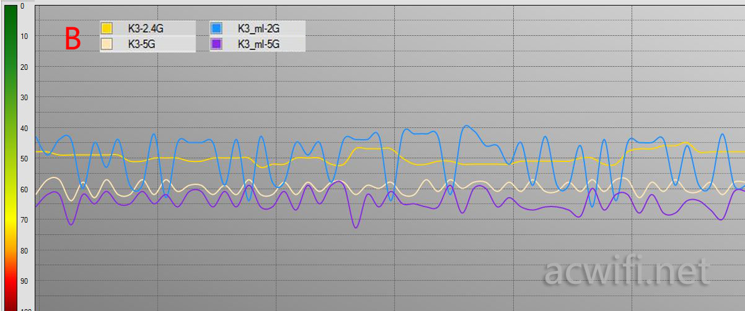Select the 40 axis tick label
The height and width of the screenshot is (311, 745).
[x=25, y=129]
